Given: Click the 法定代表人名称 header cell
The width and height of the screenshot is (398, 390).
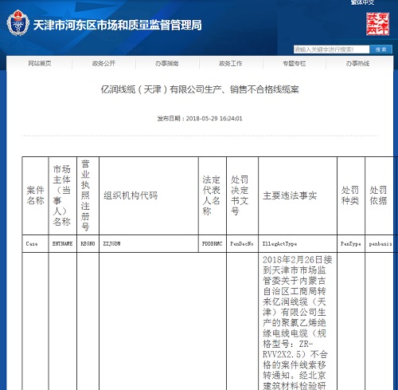Looking at the screenshot, I should [213, 195].
